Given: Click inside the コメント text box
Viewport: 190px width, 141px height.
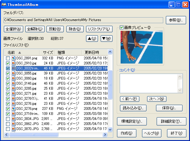Looking at the screenshot, I should (149, 83).
